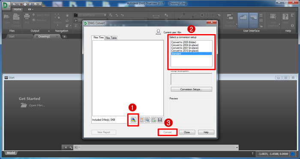This screenshot has height=159, width=300.
Task: Select the Files Tree tab
Action: (x=98, y=38)
